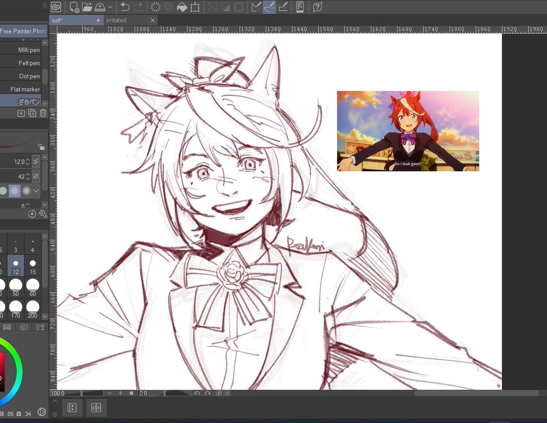This screenshot has width=547, height=423.
Task: Open the smartphone connection icon
Action: point(299,7)
